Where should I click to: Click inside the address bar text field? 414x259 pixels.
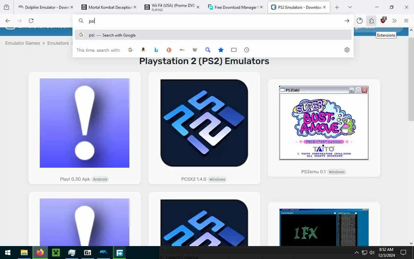coord(213,21)
